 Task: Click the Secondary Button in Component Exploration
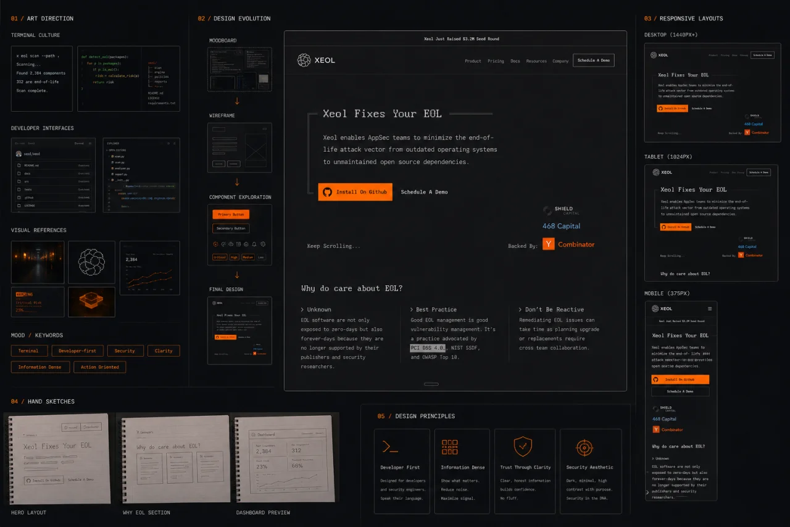coord(231,228)
